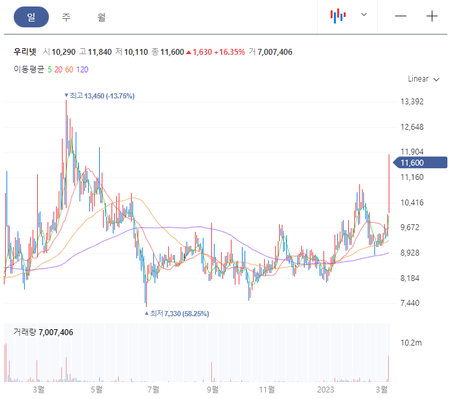
Task: Click the 7월 date axis label
Action: (x=153, y=389)
